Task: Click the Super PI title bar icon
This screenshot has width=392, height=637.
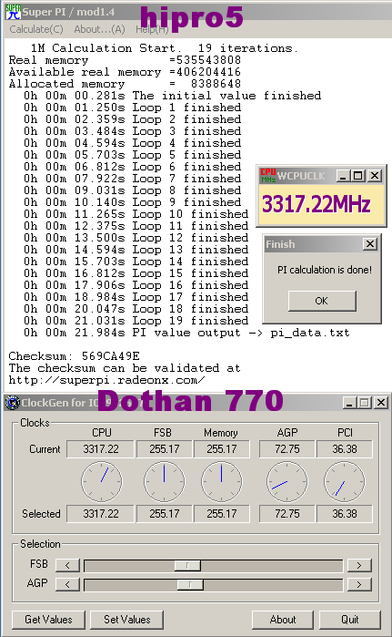Action: pos(13,11)
